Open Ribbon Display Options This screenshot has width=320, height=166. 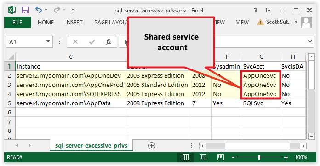[x=269, y=10]
